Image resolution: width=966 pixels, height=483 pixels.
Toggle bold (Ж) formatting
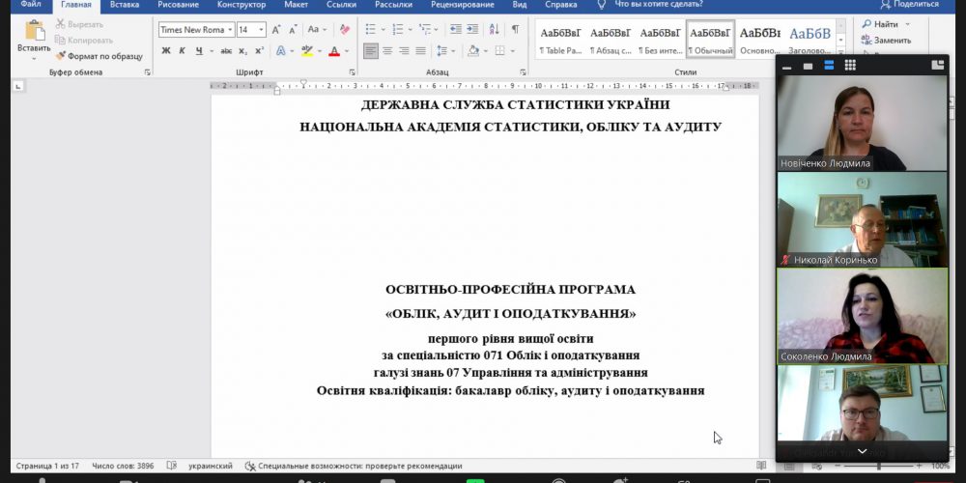coord(166,51)
